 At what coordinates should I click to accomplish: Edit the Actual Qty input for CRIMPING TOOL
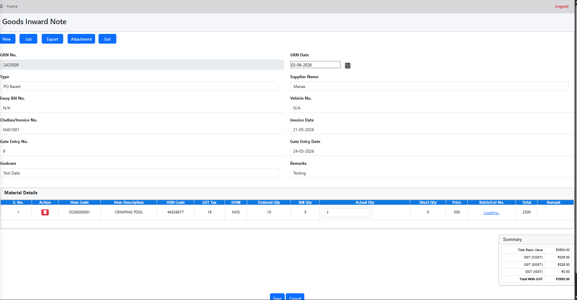coord(347,212)
